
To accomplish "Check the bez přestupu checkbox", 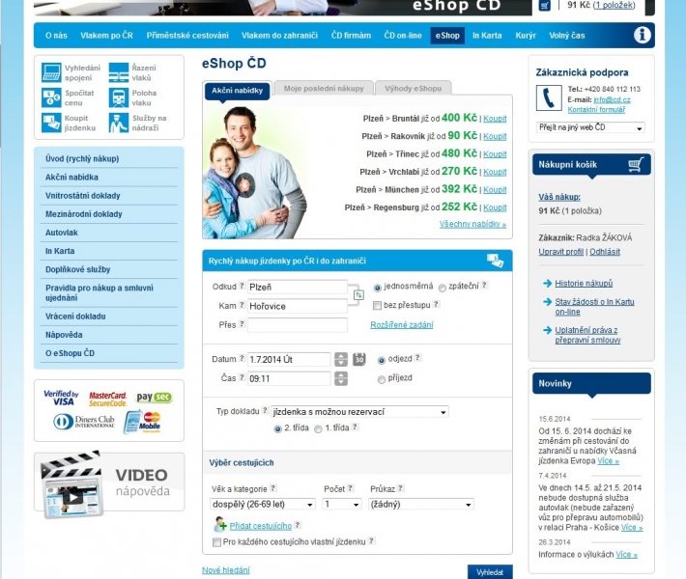I will click(377, 306).
